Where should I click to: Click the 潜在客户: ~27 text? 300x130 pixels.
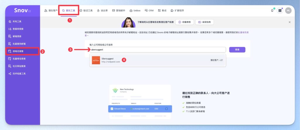(217, 60)
